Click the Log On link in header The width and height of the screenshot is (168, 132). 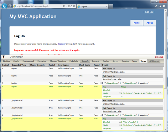click(x=149, y=12)
